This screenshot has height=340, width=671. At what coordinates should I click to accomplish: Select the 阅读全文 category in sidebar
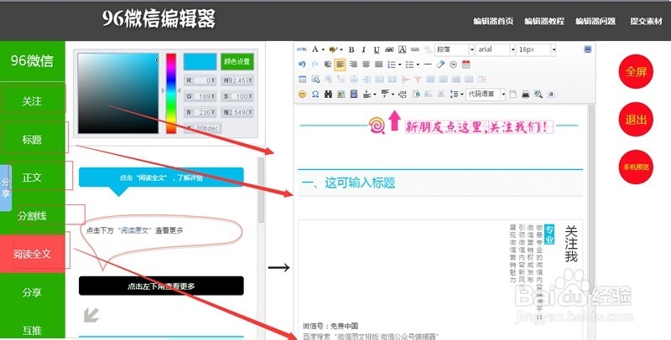coord(32,254)
